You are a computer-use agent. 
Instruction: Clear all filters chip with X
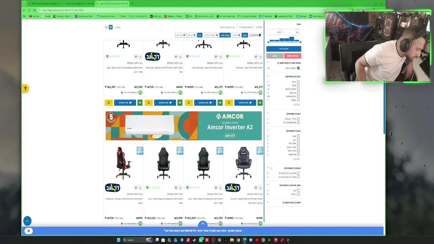coord(256,35)
